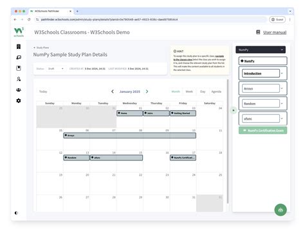Click day 28 cell on the calendar

[103, 203]
